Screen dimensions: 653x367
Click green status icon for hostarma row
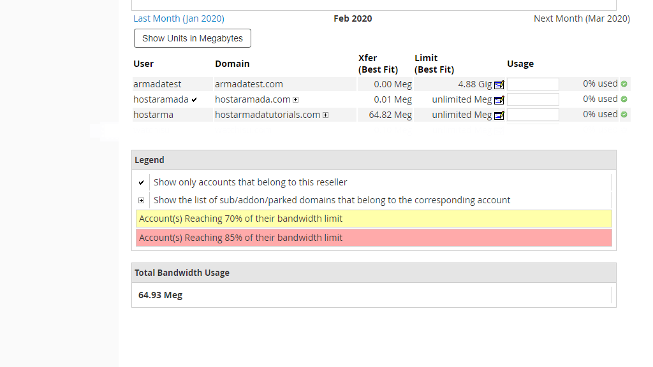[624, 115]
